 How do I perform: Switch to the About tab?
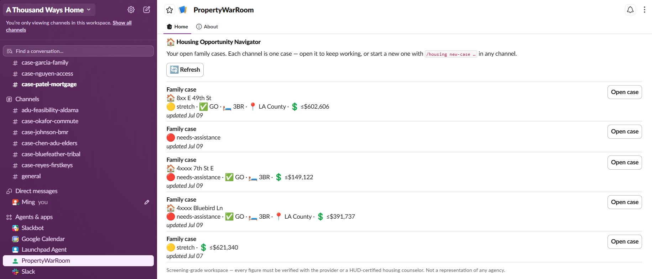[x=207, y=27]
